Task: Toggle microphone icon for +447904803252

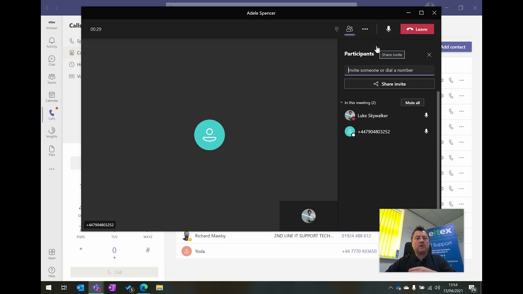Action: pos(426,131)
